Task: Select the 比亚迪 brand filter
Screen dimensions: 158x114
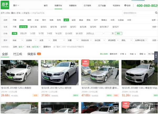Action: point(121,20)
